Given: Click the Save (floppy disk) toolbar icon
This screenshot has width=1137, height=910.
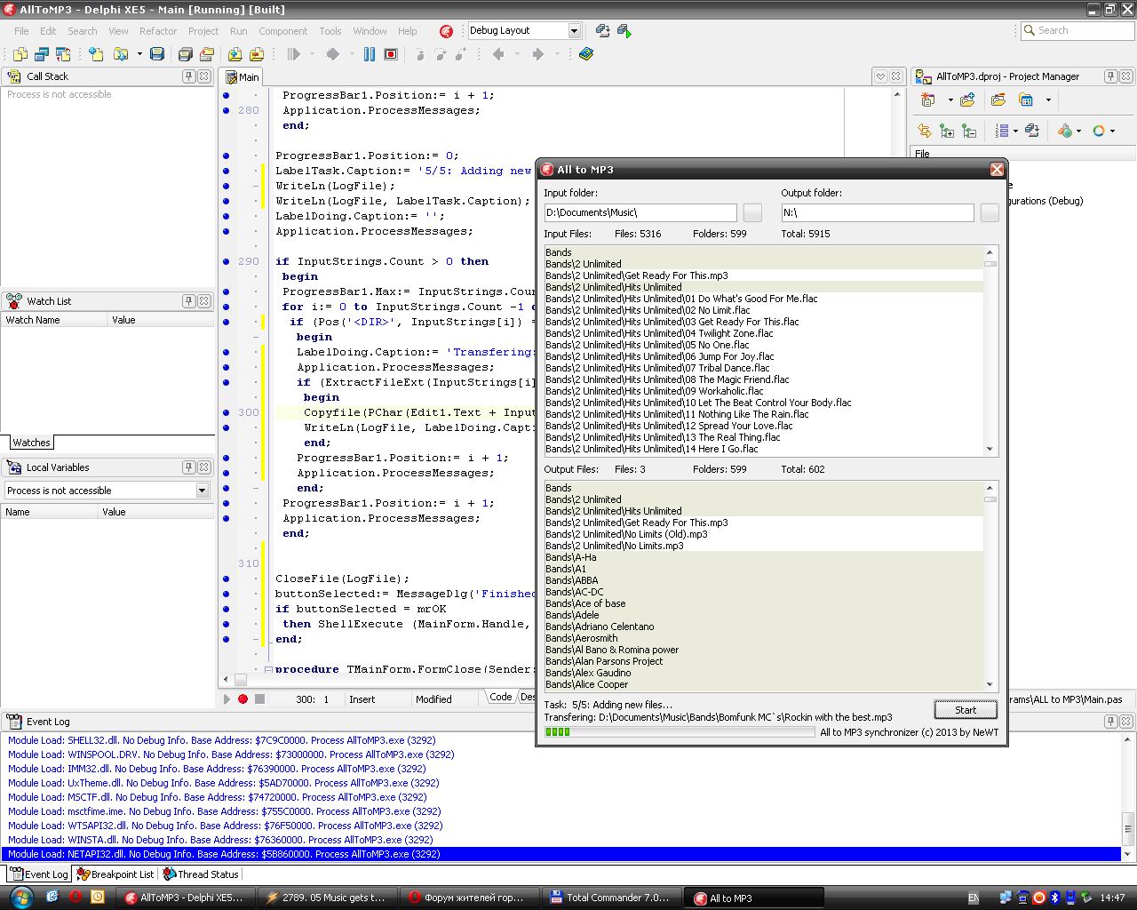Looking at the screenshot, I should click(157, 54).
